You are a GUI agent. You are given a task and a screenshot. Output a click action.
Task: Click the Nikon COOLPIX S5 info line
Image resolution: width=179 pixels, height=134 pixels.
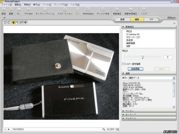click(131, 83)
